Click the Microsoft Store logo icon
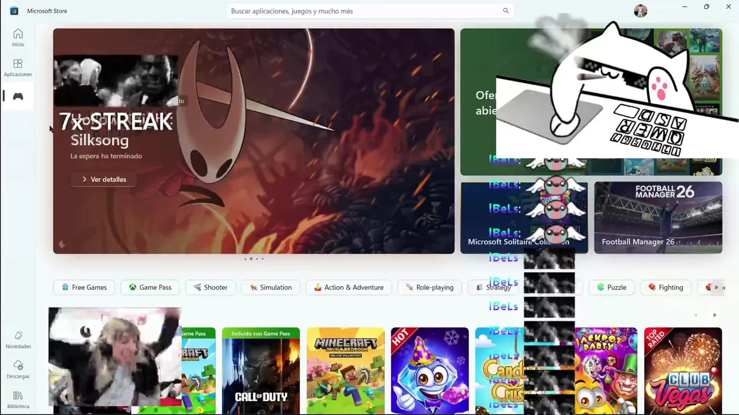This screenshot has height=415, width=739. click(14, 11)
